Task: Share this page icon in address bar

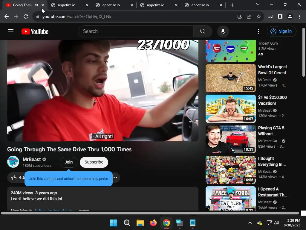Action: click(249, 17)
